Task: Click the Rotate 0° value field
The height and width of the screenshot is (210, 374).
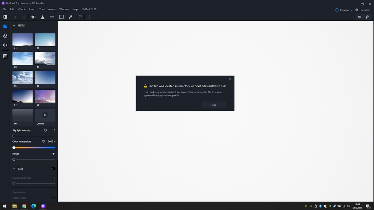Action: [x=54, y=153]
